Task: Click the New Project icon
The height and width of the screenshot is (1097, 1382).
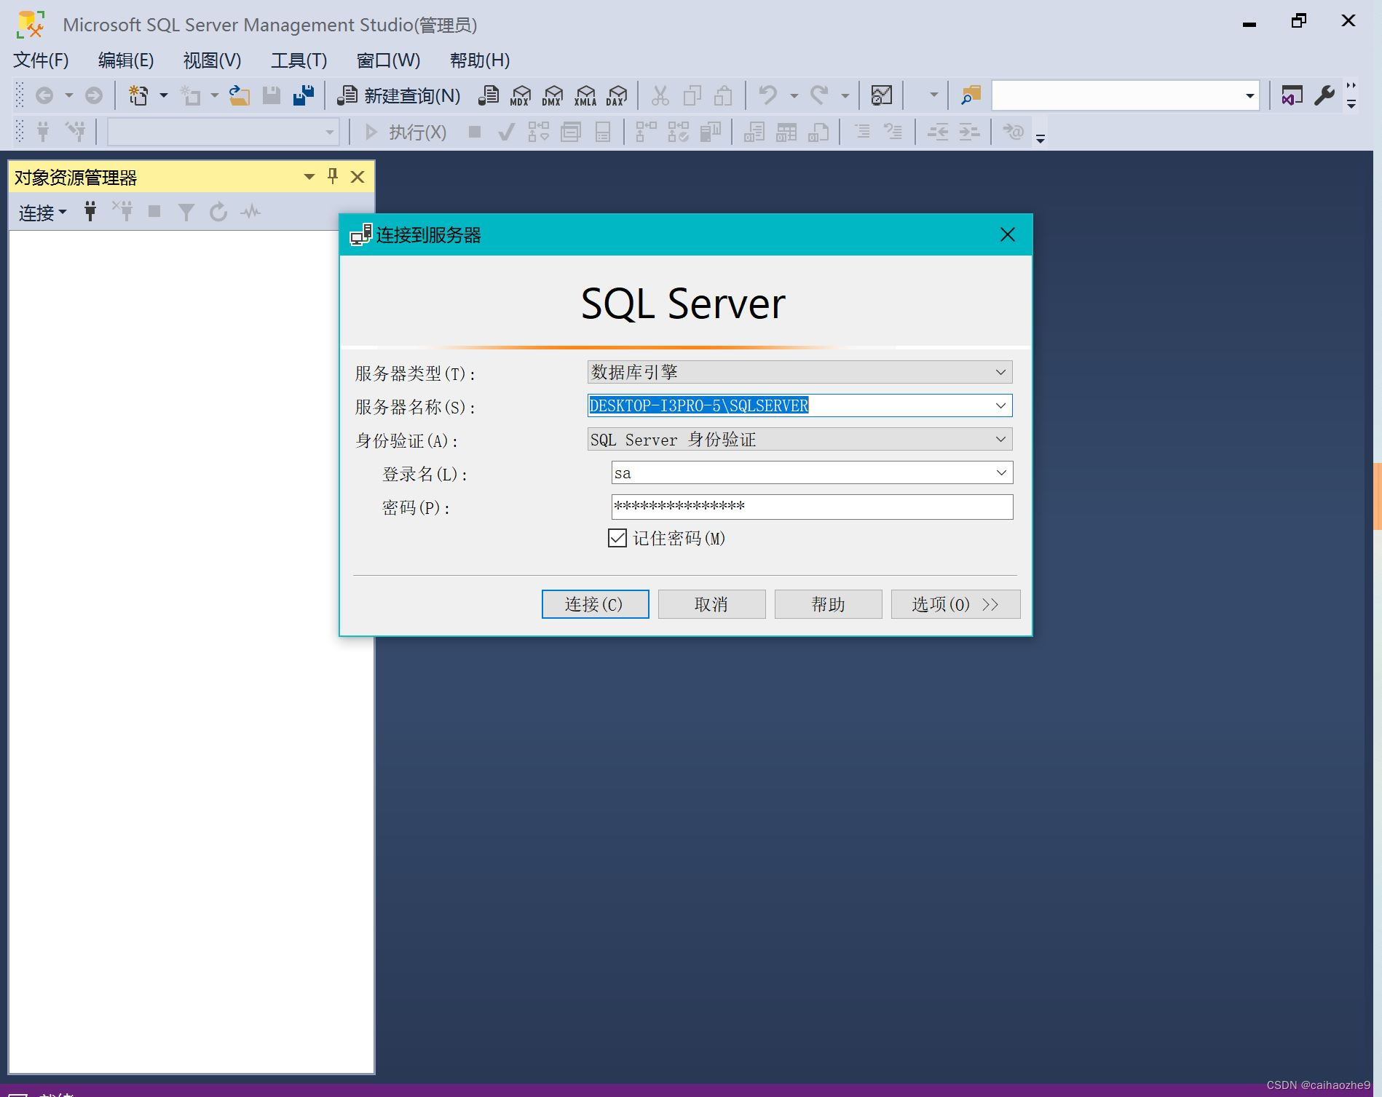Action: [x=138, y=95]
